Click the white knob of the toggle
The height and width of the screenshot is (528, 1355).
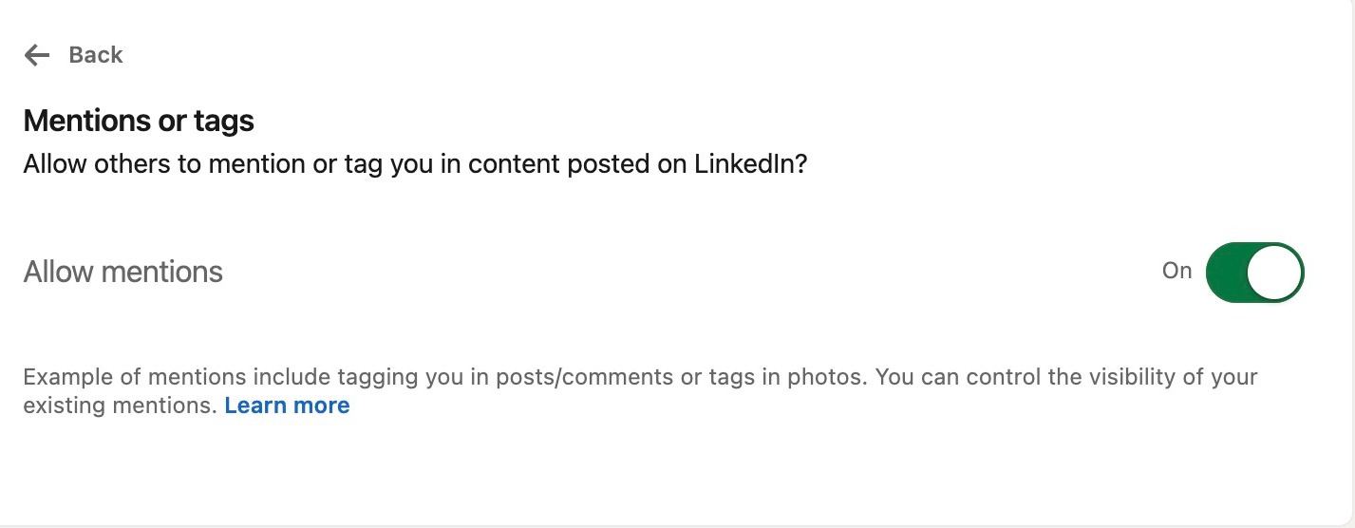click(1273, 273)
